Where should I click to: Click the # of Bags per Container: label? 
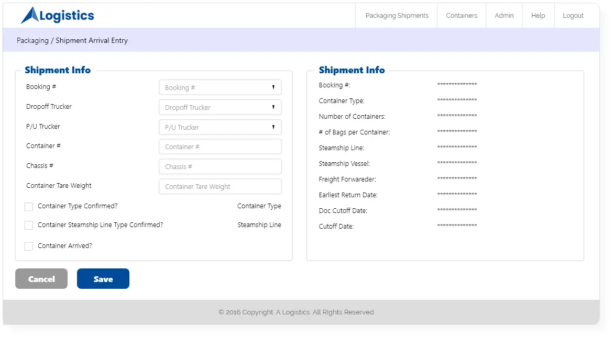tap(355, 132)
